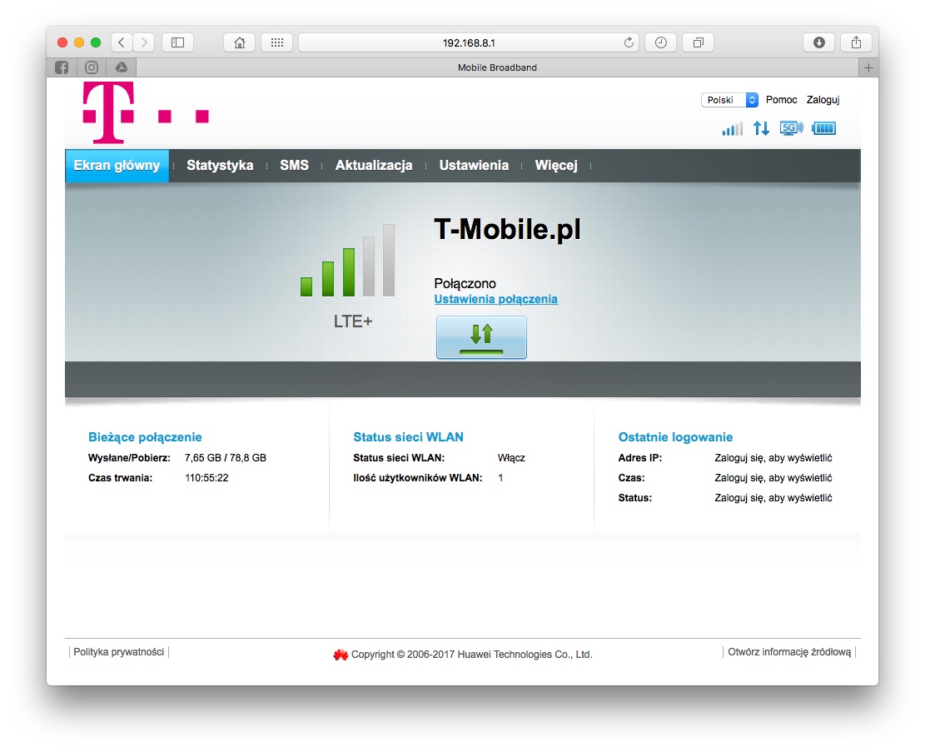
Task: Show all tabs overview icon
Action: [x=698, y=42]
